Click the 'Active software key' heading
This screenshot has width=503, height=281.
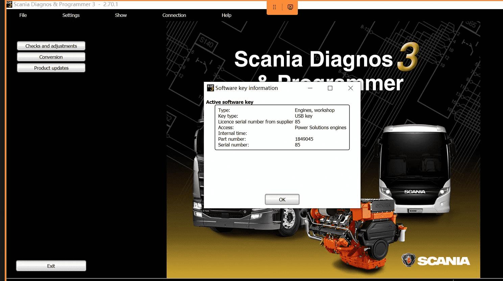[x=230, y=102]
